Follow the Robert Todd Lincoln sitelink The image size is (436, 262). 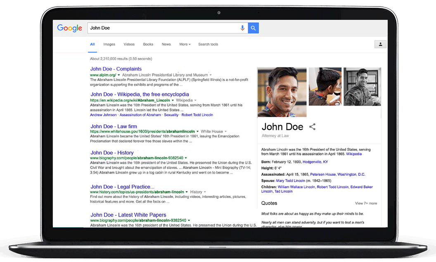point(197,115)
